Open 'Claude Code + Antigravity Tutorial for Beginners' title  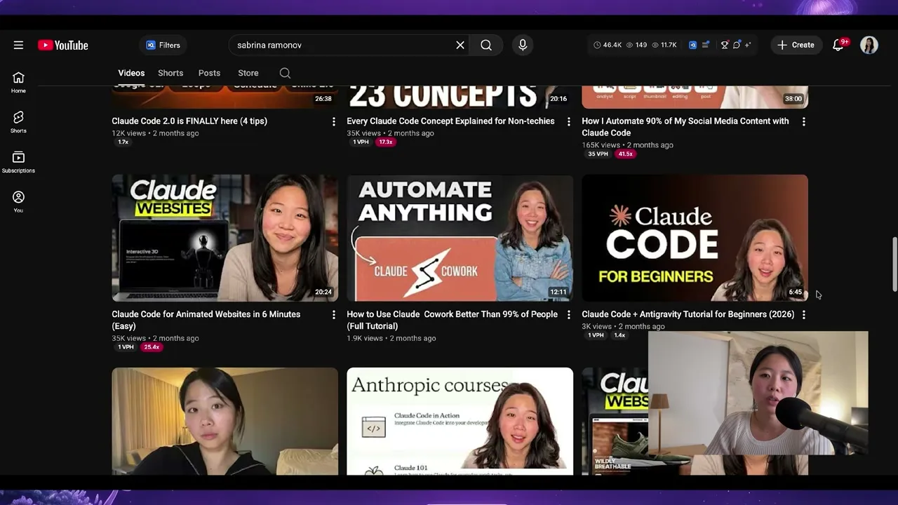688,314
